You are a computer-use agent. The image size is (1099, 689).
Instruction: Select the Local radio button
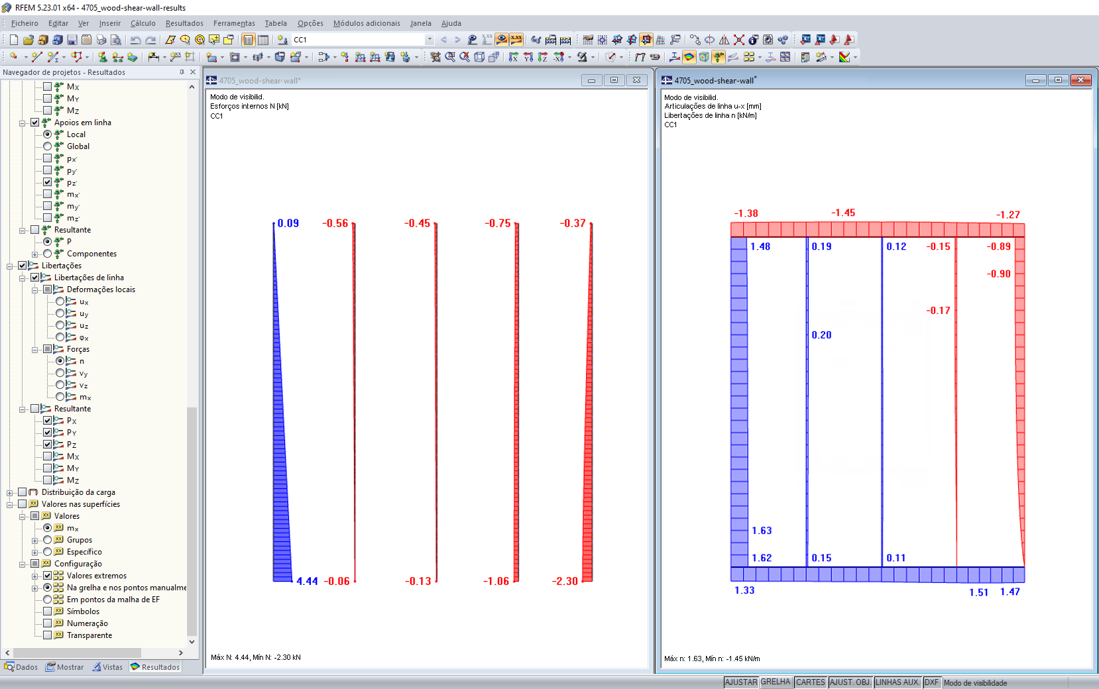(x=48, y=134)
